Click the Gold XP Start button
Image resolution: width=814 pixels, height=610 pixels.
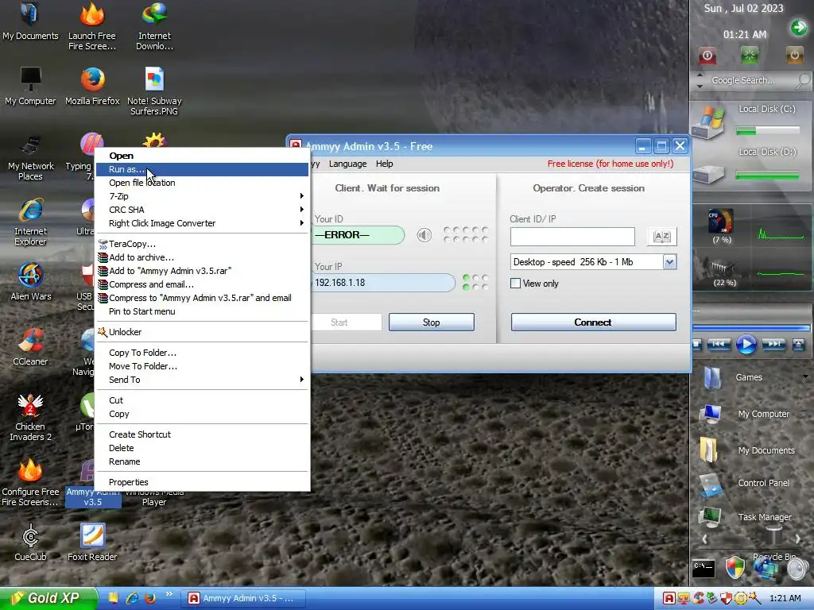(x=48, y=598)
